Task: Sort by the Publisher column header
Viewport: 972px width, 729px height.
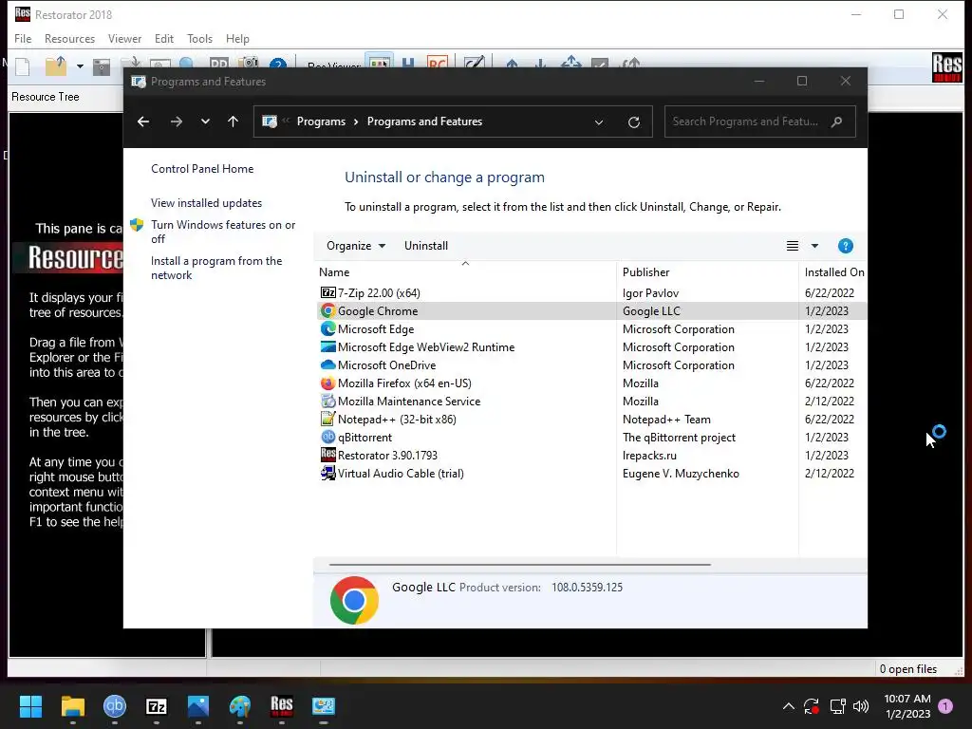Action: click(645, 272)
